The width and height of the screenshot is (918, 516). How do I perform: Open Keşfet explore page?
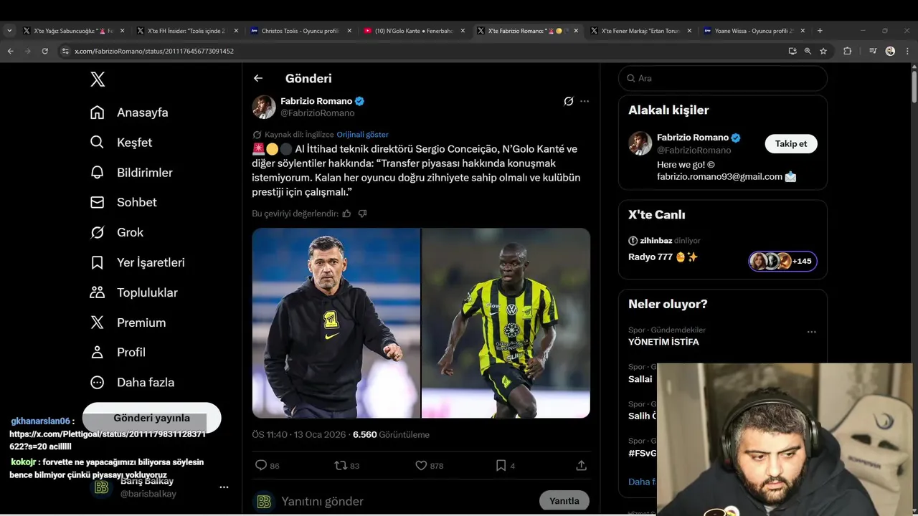point(121,143)
